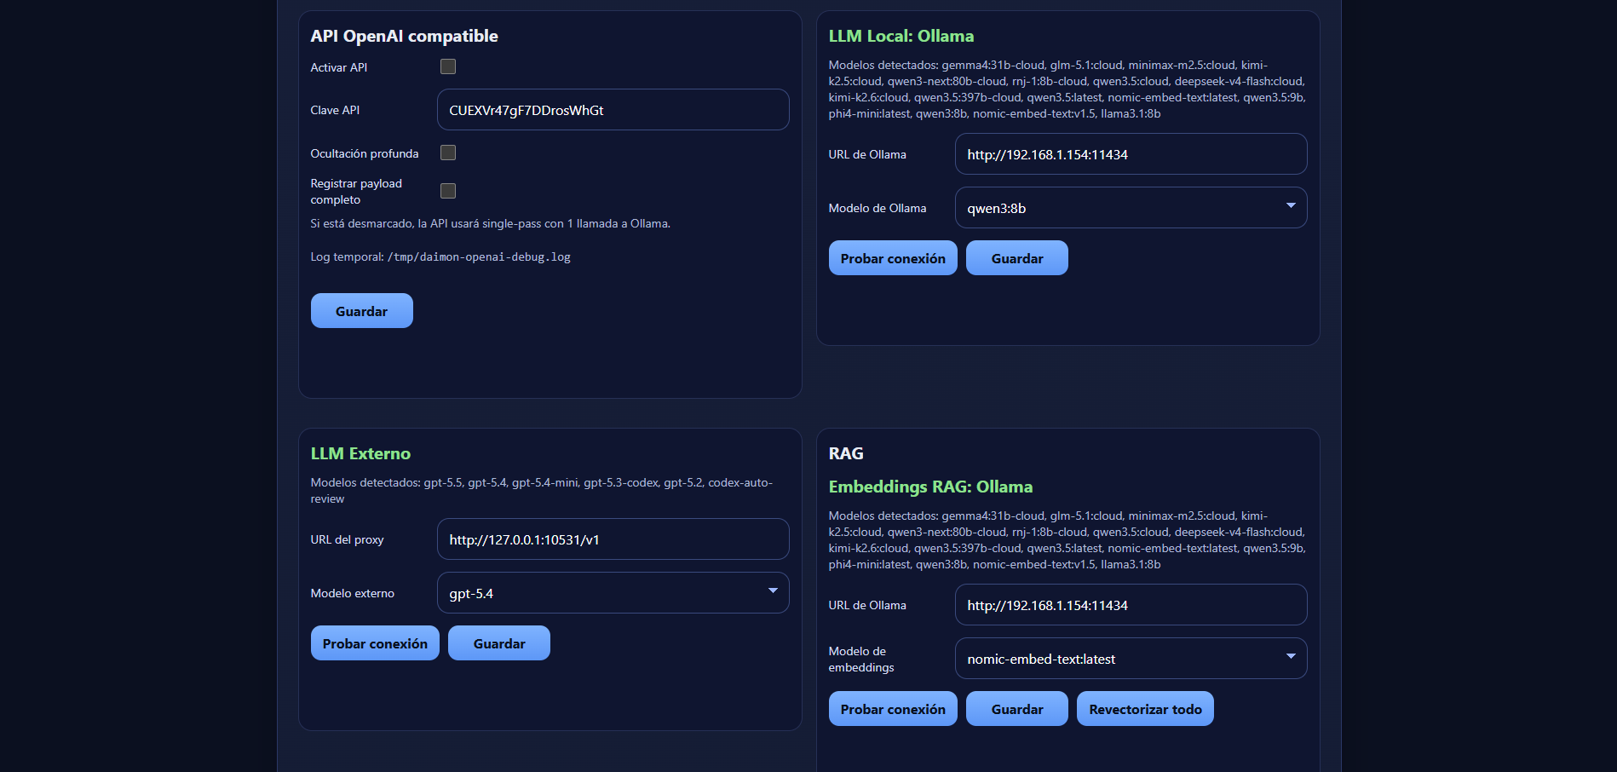Click the Embeddings RAG: Ollama heading
The width and height of the screenshot is (1617, 772).
(930, 487)
